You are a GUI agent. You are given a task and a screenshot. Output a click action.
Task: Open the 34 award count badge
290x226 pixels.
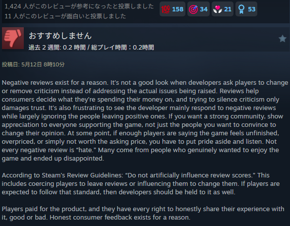click(x=198, y=9)
